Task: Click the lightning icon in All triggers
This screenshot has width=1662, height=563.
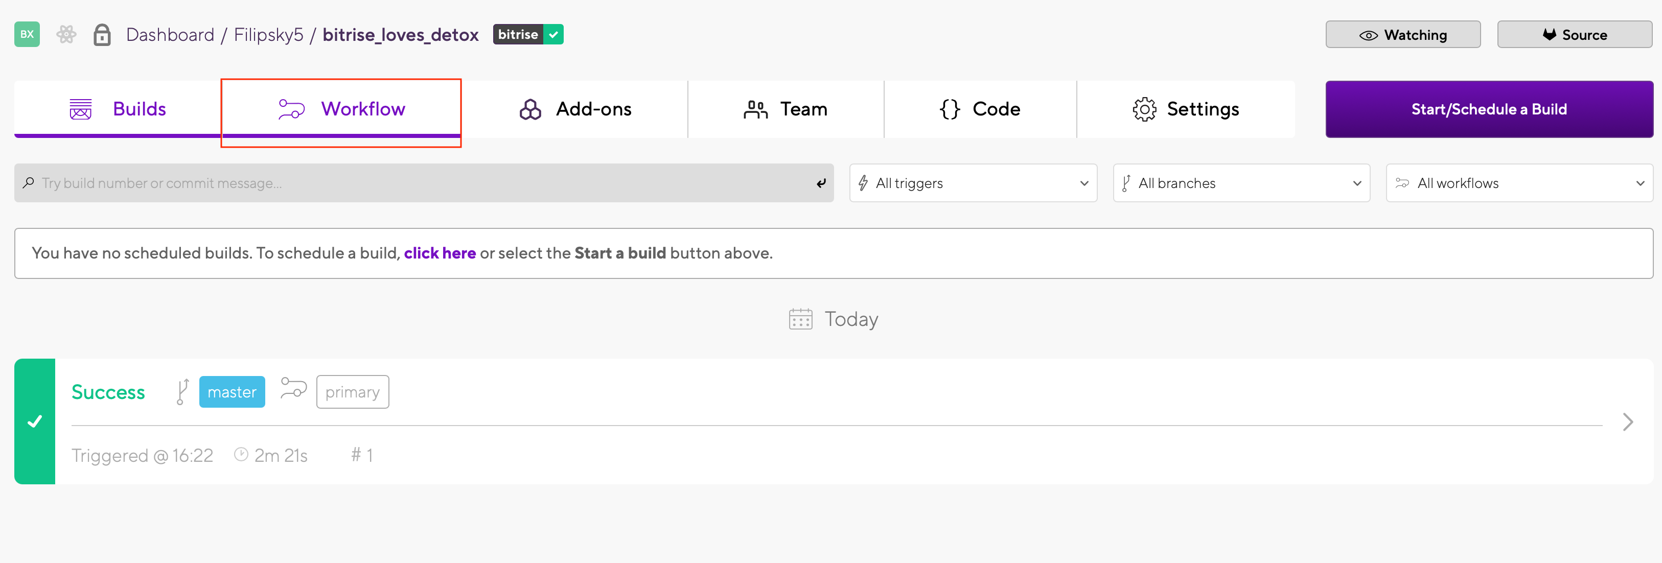Action: (x=863, y=183)
